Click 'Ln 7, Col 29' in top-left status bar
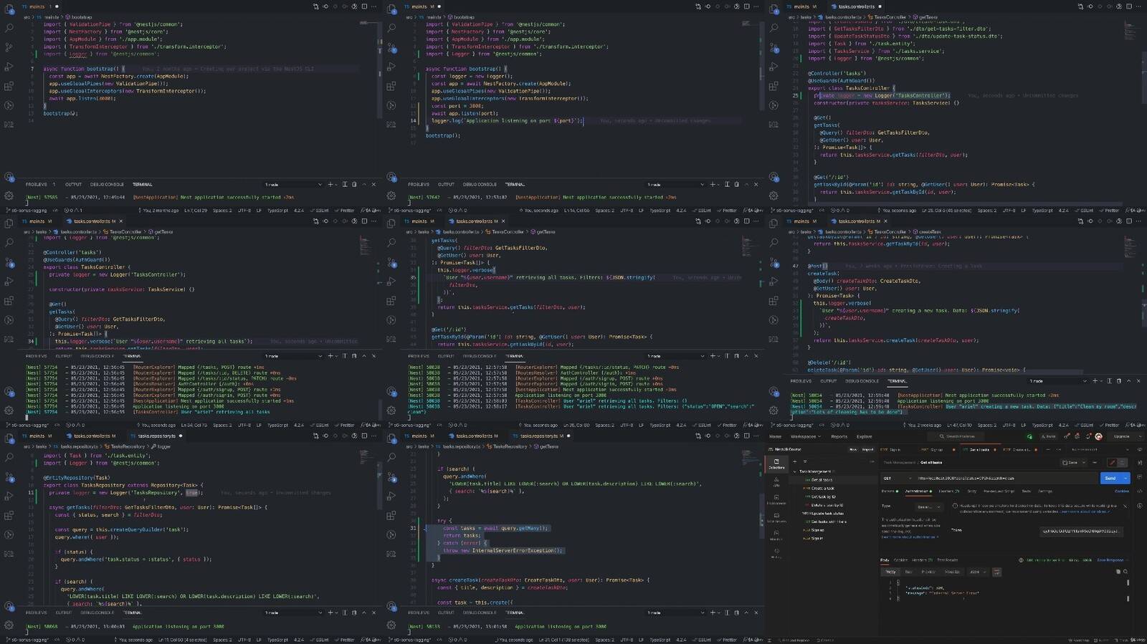 (x=195, y=211)
